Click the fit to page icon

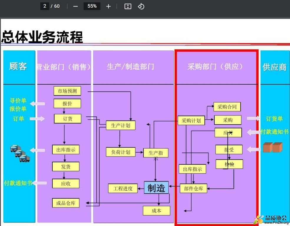pyautogui.click(x=128, y=6)
